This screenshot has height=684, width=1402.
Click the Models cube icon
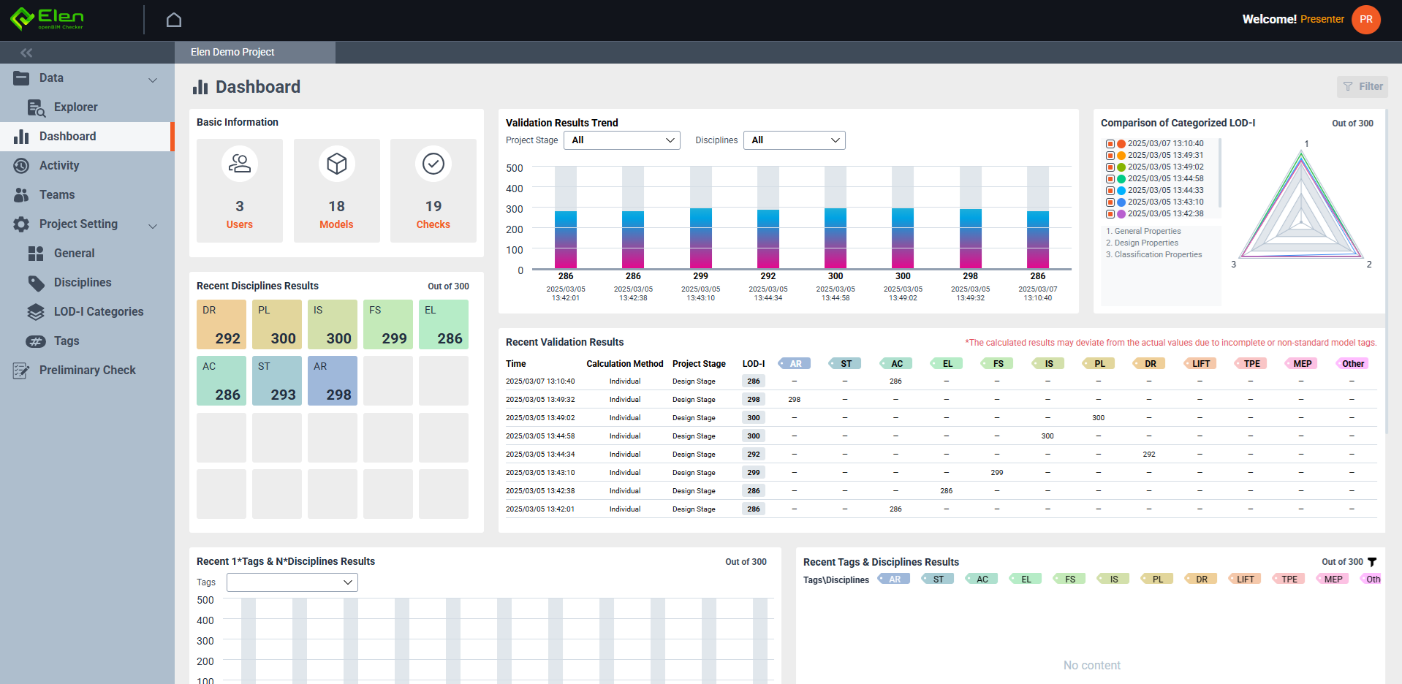click(336, 164)
